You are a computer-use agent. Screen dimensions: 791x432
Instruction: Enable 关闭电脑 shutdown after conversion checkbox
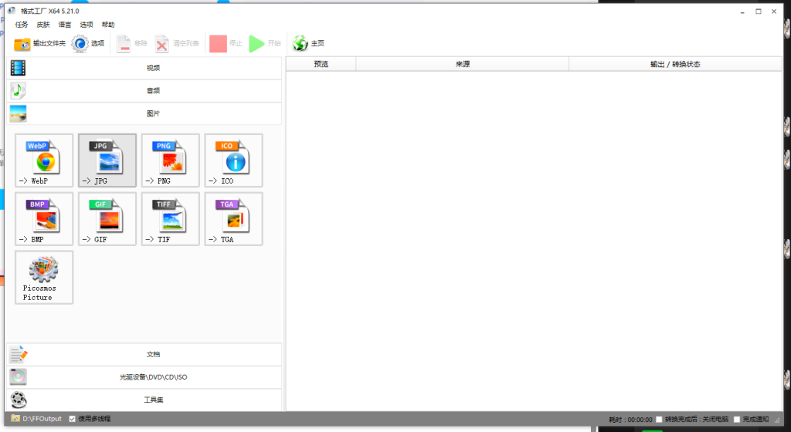659,420
